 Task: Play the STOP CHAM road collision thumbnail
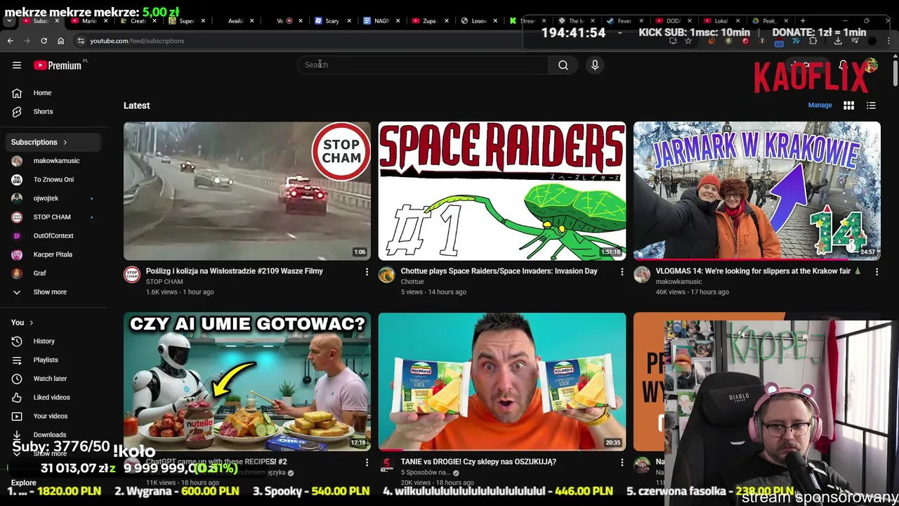pyautogui.click(x=247, y=191)
